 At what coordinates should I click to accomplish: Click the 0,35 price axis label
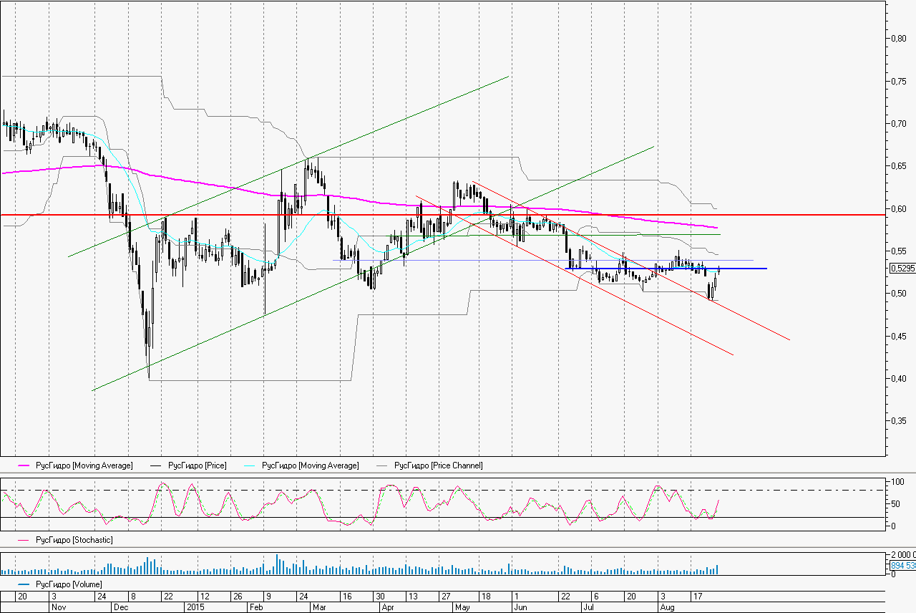point(897,421)
